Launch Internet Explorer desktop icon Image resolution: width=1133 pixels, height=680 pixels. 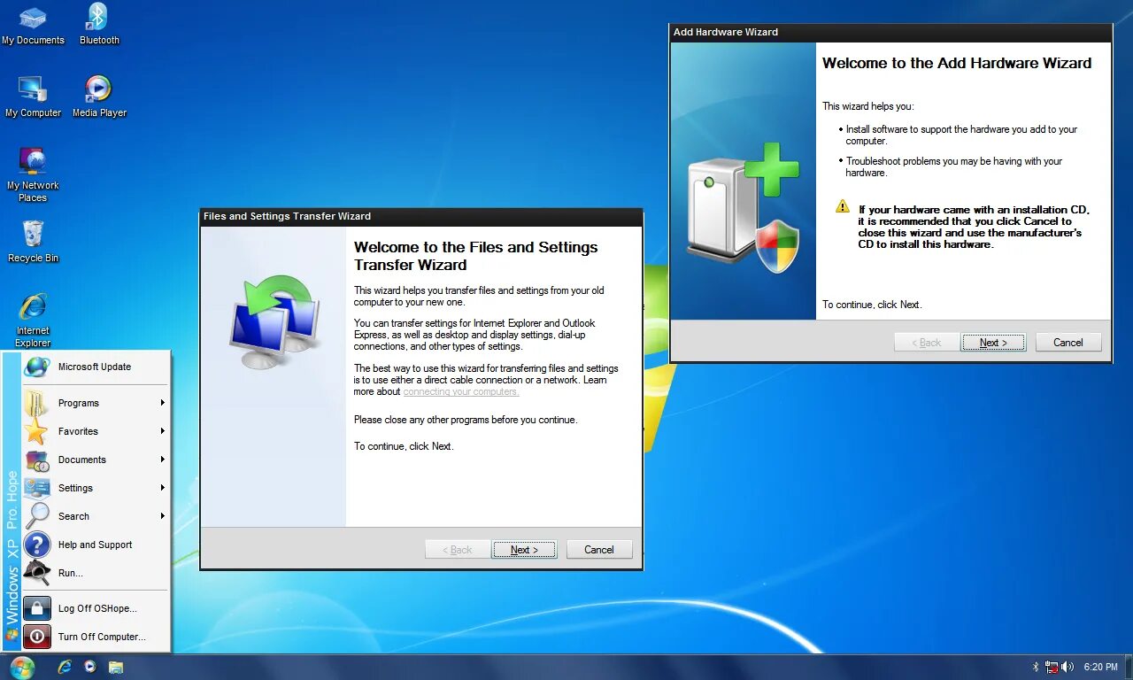point(33,321)
